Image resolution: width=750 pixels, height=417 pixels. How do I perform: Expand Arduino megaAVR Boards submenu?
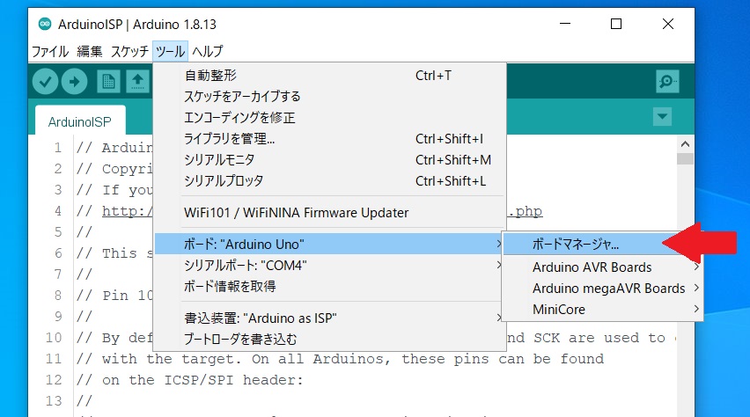click(602, 288)
